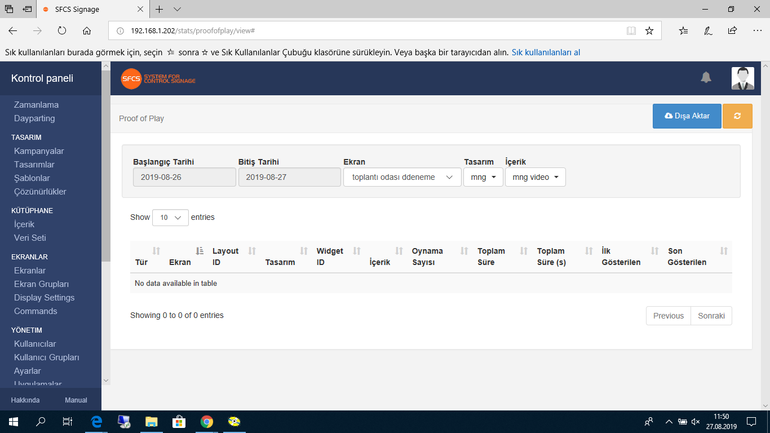Open a new browser tab
The height and width of the screenshot is (433, 770).
(x=160, y=9)
